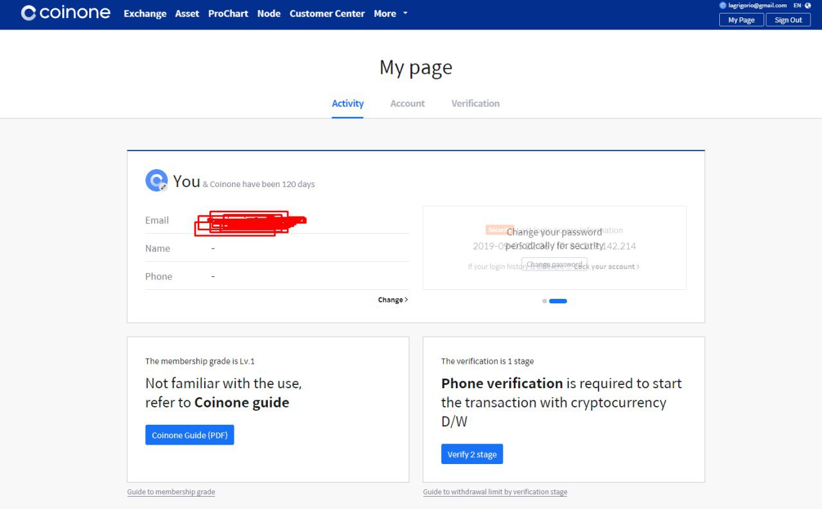Expand the More dropdown menu

[390, 13]
